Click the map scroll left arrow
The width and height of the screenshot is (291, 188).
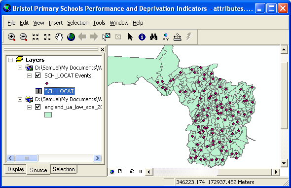[148, 172]
